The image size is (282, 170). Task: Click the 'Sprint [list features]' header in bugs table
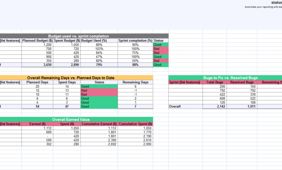tap(185, 82)
